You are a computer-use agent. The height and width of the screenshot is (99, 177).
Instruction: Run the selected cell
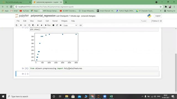pos(48,25)
